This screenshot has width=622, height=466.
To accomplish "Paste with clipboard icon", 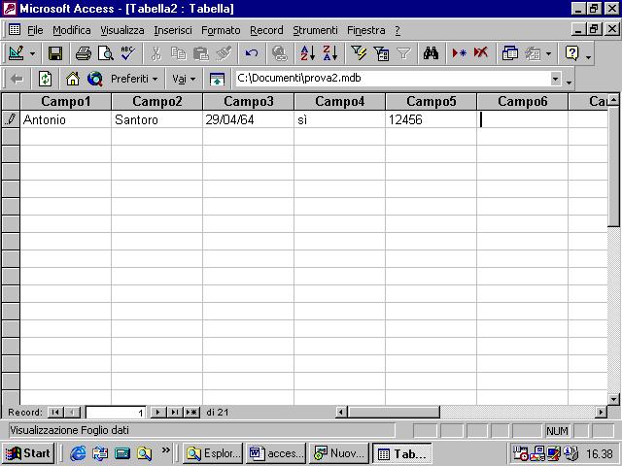I will (201, 53).
